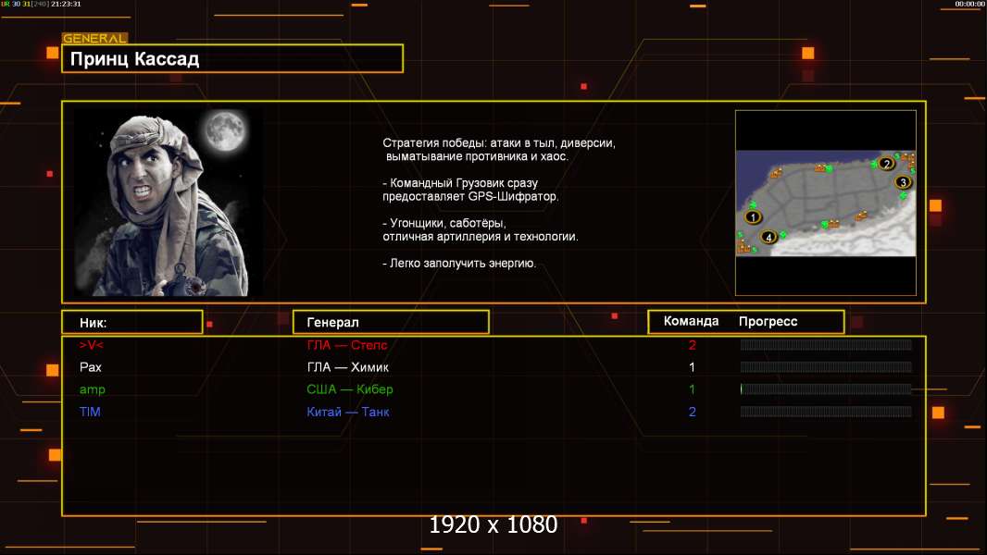987x555 pixels.
Task: Click the loading progress bar for Pax
Action: pos(826,367)
